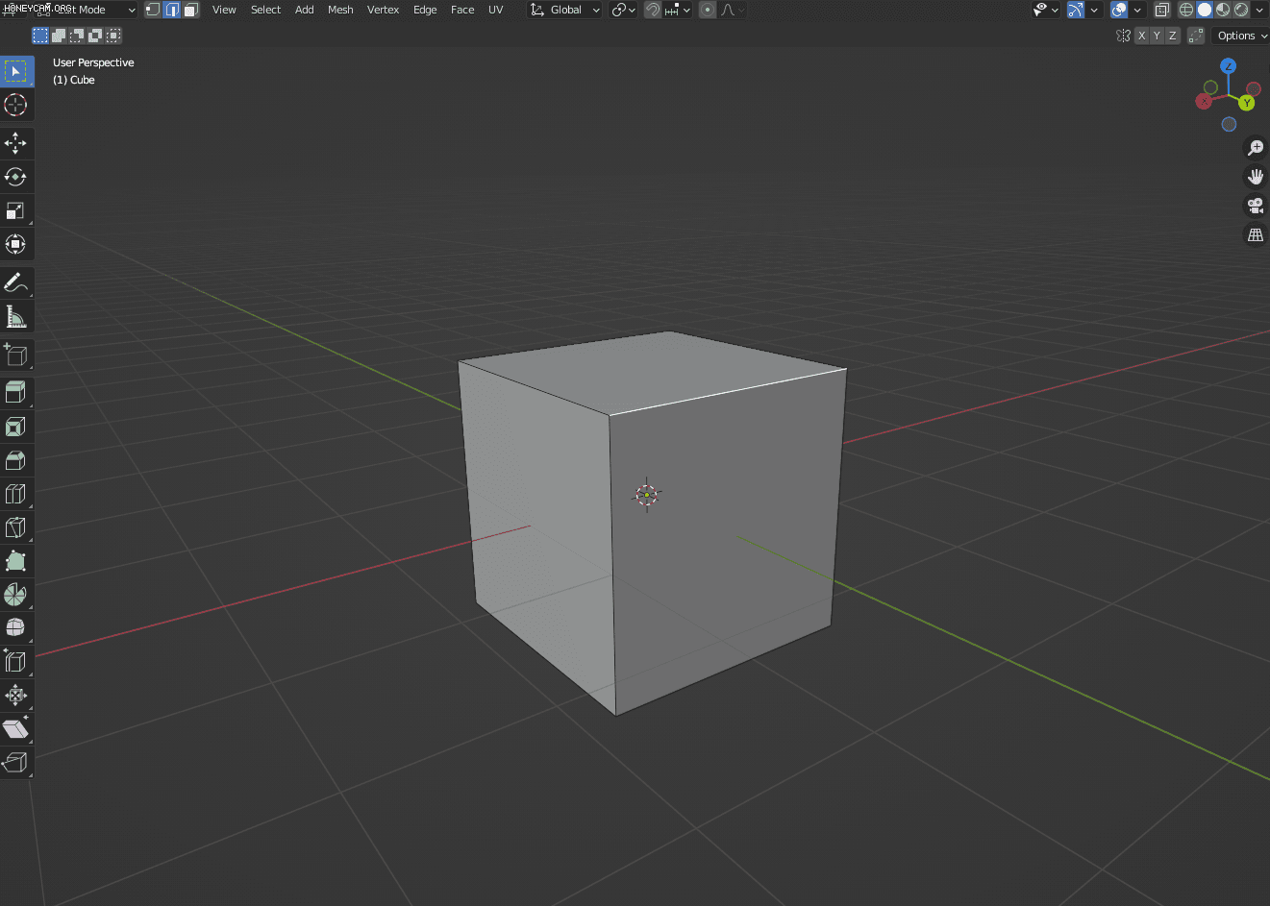Select the Bevel tool
This screenshot has height=906, width=1270.
[x=16, y=460]
